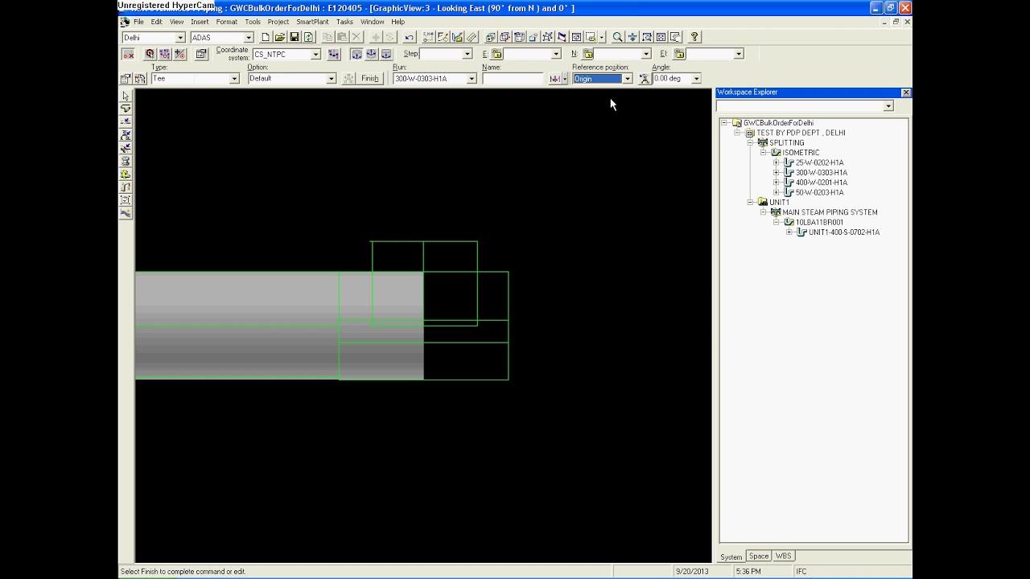Viewport: 1030px width, 579px height.
Task: Select the 50-W-0203-H1A pipeline item
Action: tap(819, 193)
